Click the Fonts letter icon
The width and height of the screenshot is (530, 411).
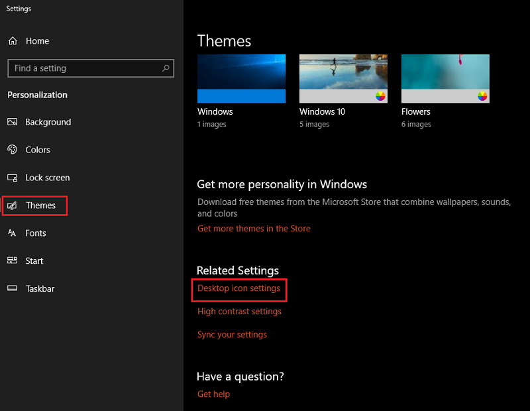[12, 233]
